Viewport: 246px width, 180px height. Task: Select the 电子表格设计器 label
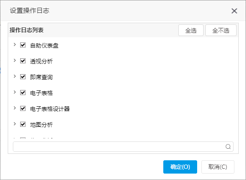coord(50,109)
